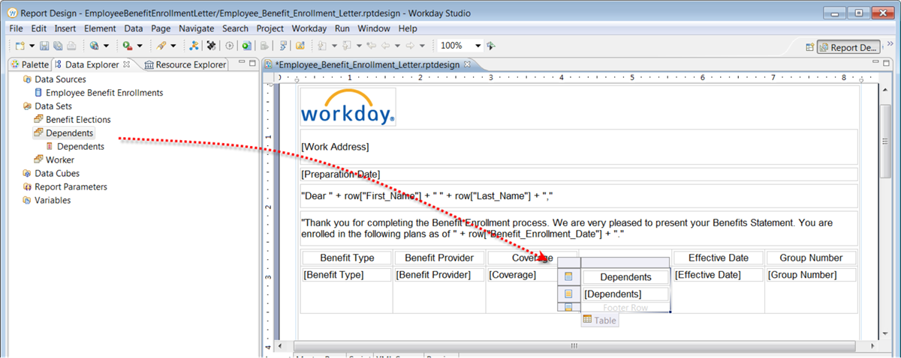Open the wand tool dropdown arrow
Image resolution: width=901 pixels, height=358 pixels.
coord(173,46)
